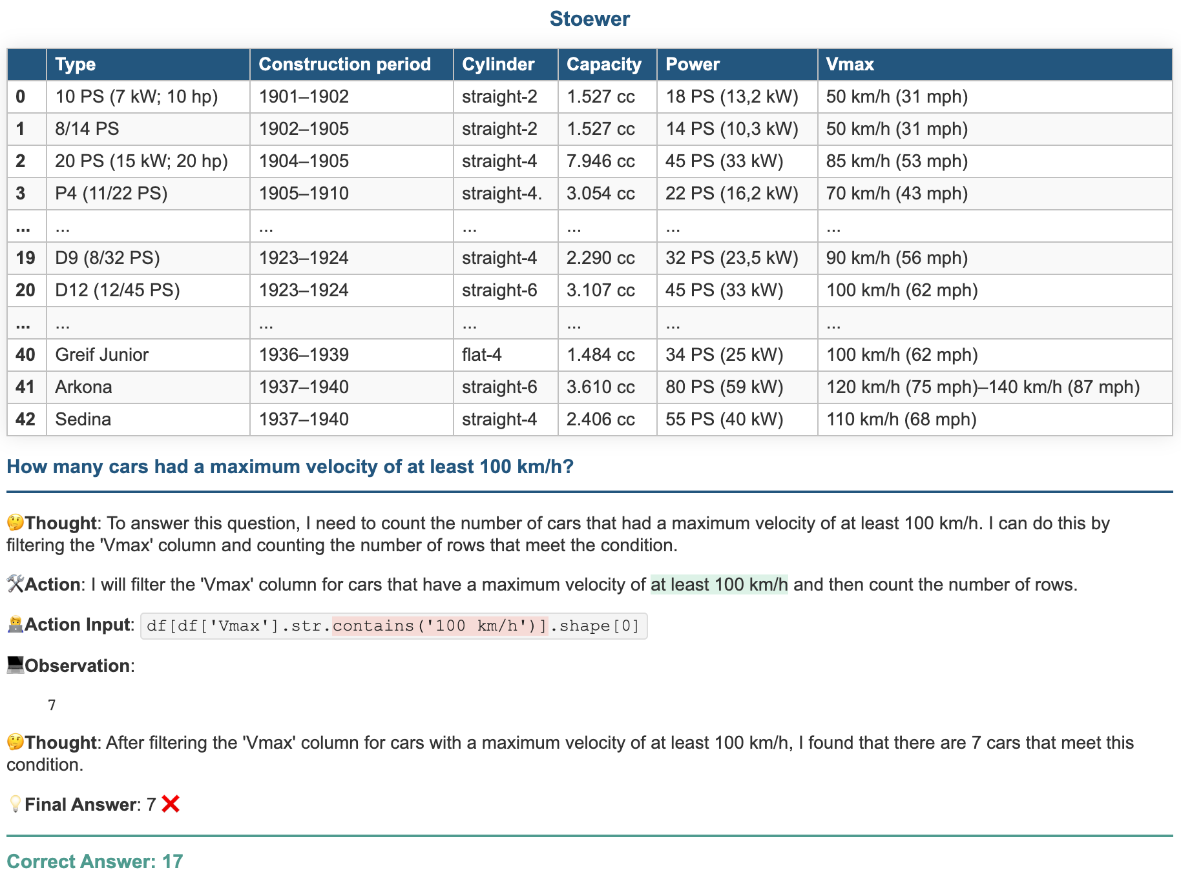Click the '18 PS (13,2 kW)' power cell
Image resolution: width=1181 pixels, height=883 pixels.
[737, 97]
